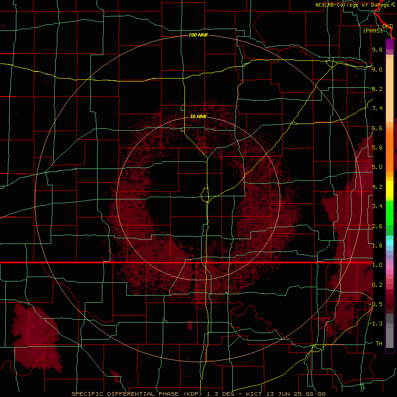Click the 4.2 value on the color scale
The height and width of the screenshot is (397, 397).
[x=377, y=187]
